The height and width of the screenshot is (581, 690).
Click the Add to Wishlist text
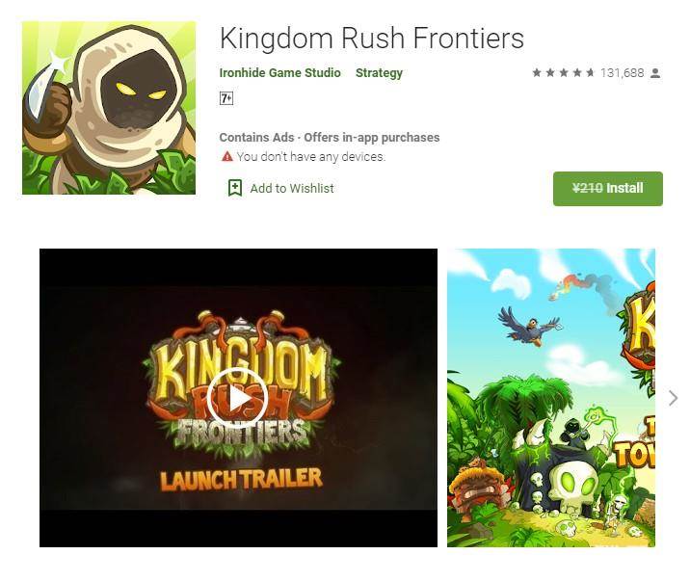(x=292, y=189)
